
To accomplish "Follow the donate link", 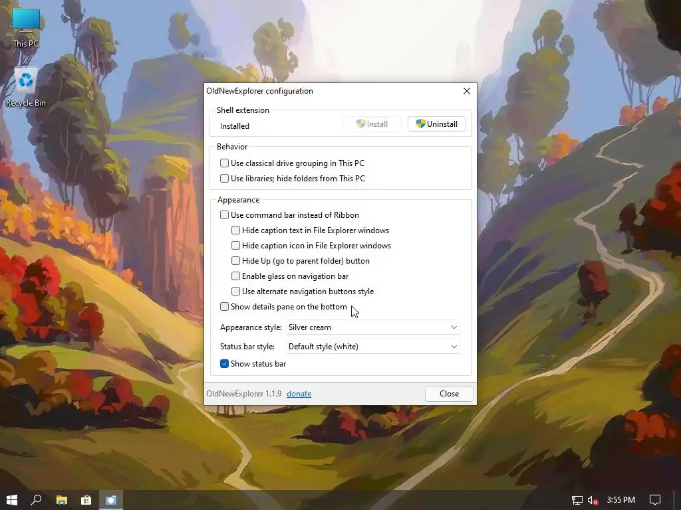I will pos(299,394).
